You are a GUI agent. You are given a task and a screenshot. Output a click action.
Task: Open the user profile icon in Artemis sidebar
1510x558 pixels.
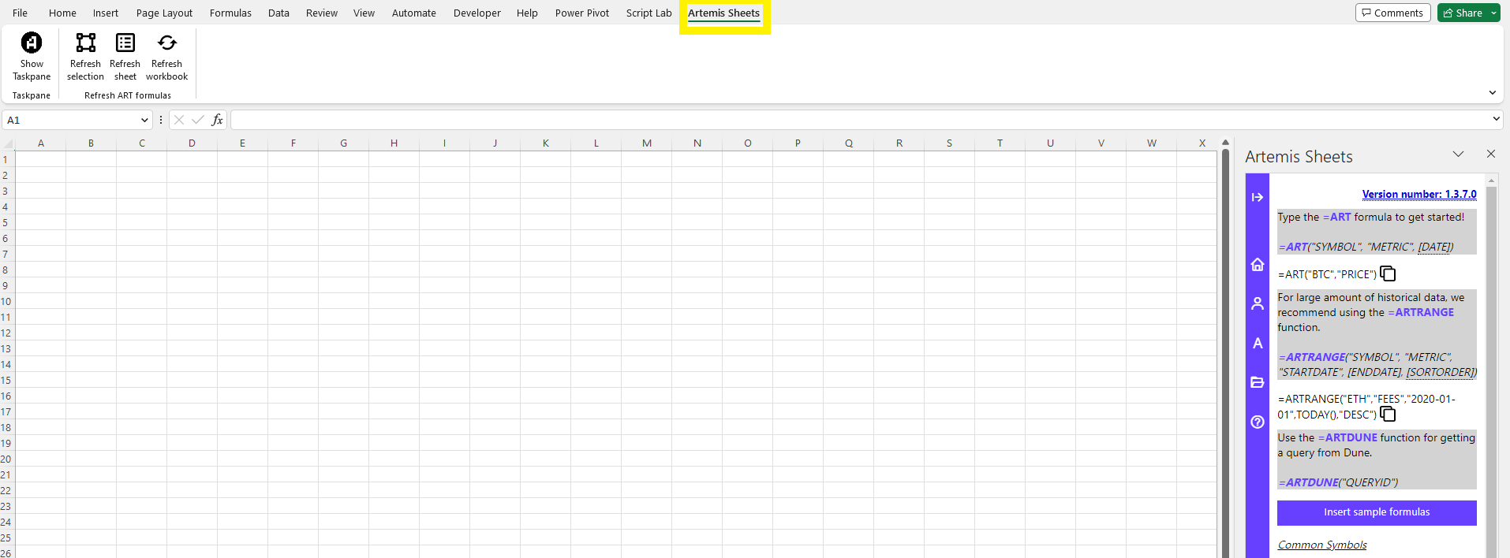point(1258,303)
